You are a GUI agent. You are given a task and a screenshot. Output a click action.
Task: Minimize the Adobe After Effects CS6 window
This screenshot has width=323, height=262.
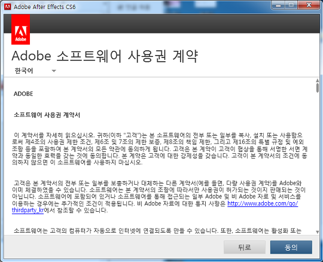point(278,5)
